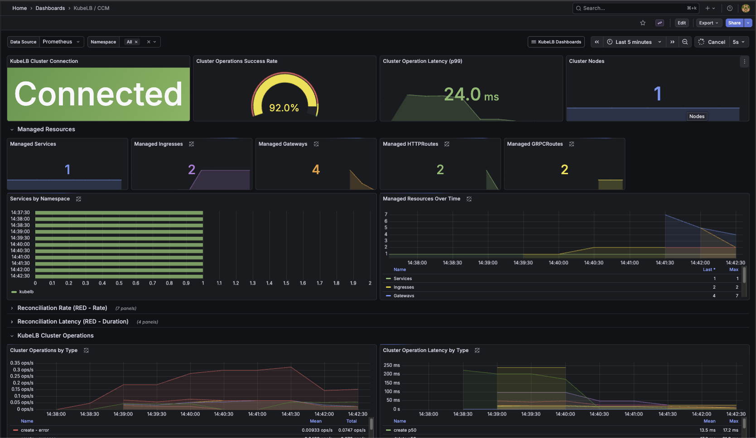Click the help question mark icon
Image resolution: width=756 pixels, height=438 pixels.
(x=729, y=8)
